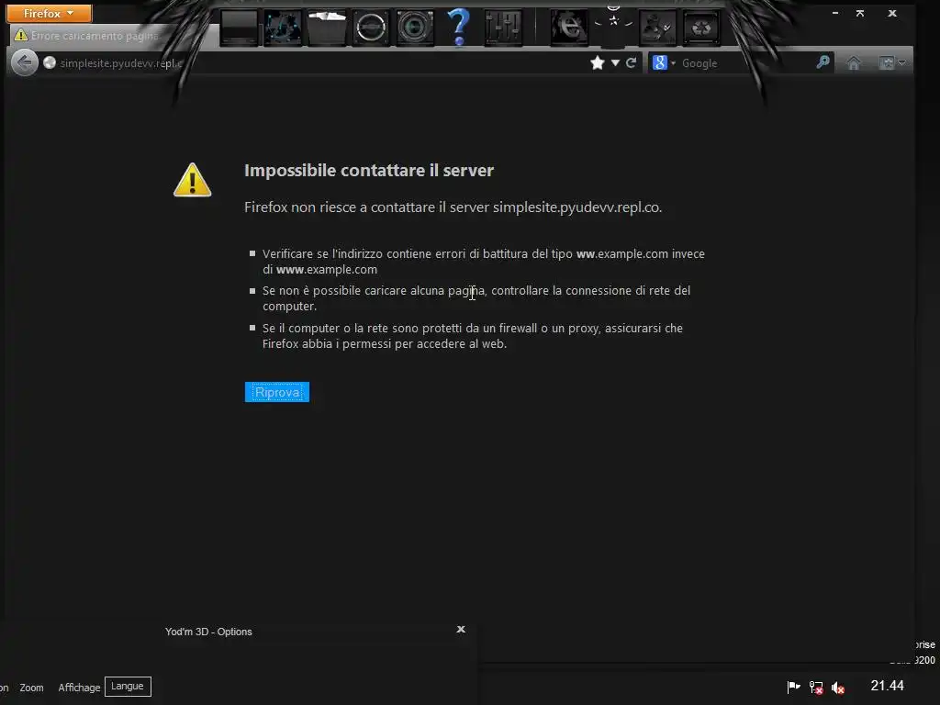Image resolution: width=940 pixels, height=705 pixels.
Task: Click the network tray icon with the red X
Action: tap(816, 687)
